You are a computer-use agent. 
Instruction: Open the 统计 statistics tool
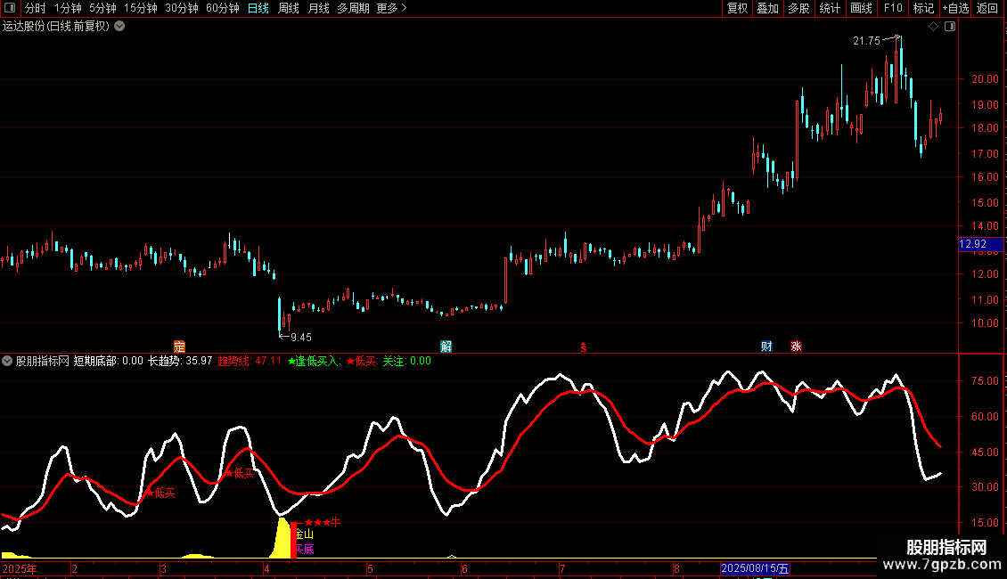830,8
